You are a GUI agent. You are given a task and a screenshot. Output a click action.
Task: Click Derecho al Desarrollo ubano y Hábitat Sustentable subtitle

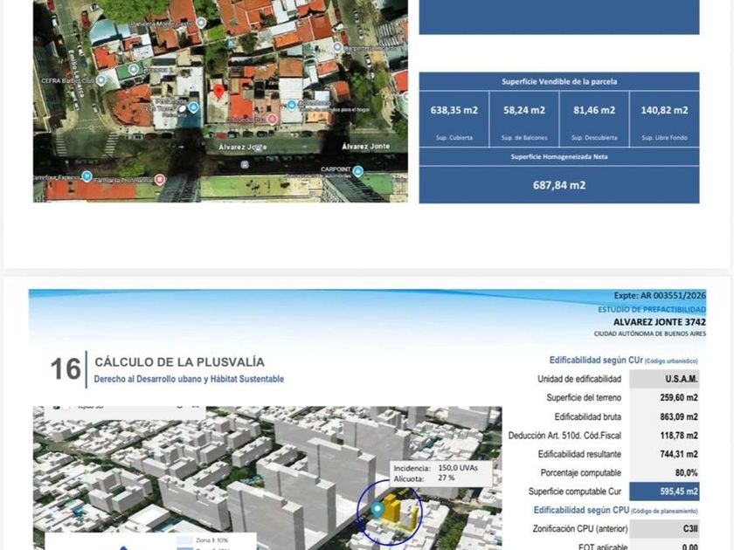pos(189,379)
